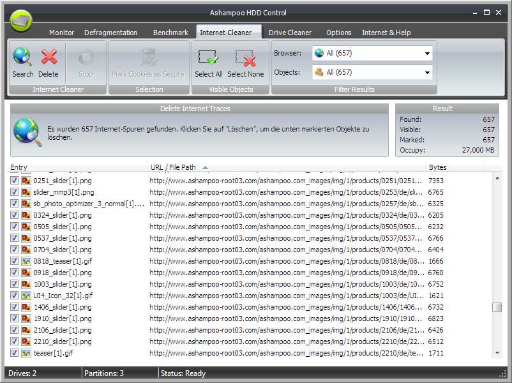This screenshot has width=512, height=383.
Task: Toggle checkbox for 0324_slider[1].png
Action: 14,215
